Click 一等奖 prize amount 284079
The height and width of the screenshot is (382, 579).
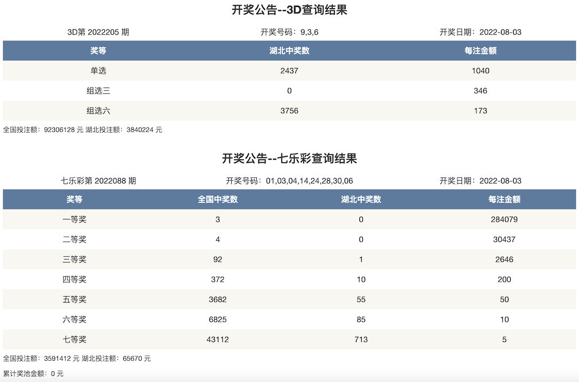[x=504, y=220]
